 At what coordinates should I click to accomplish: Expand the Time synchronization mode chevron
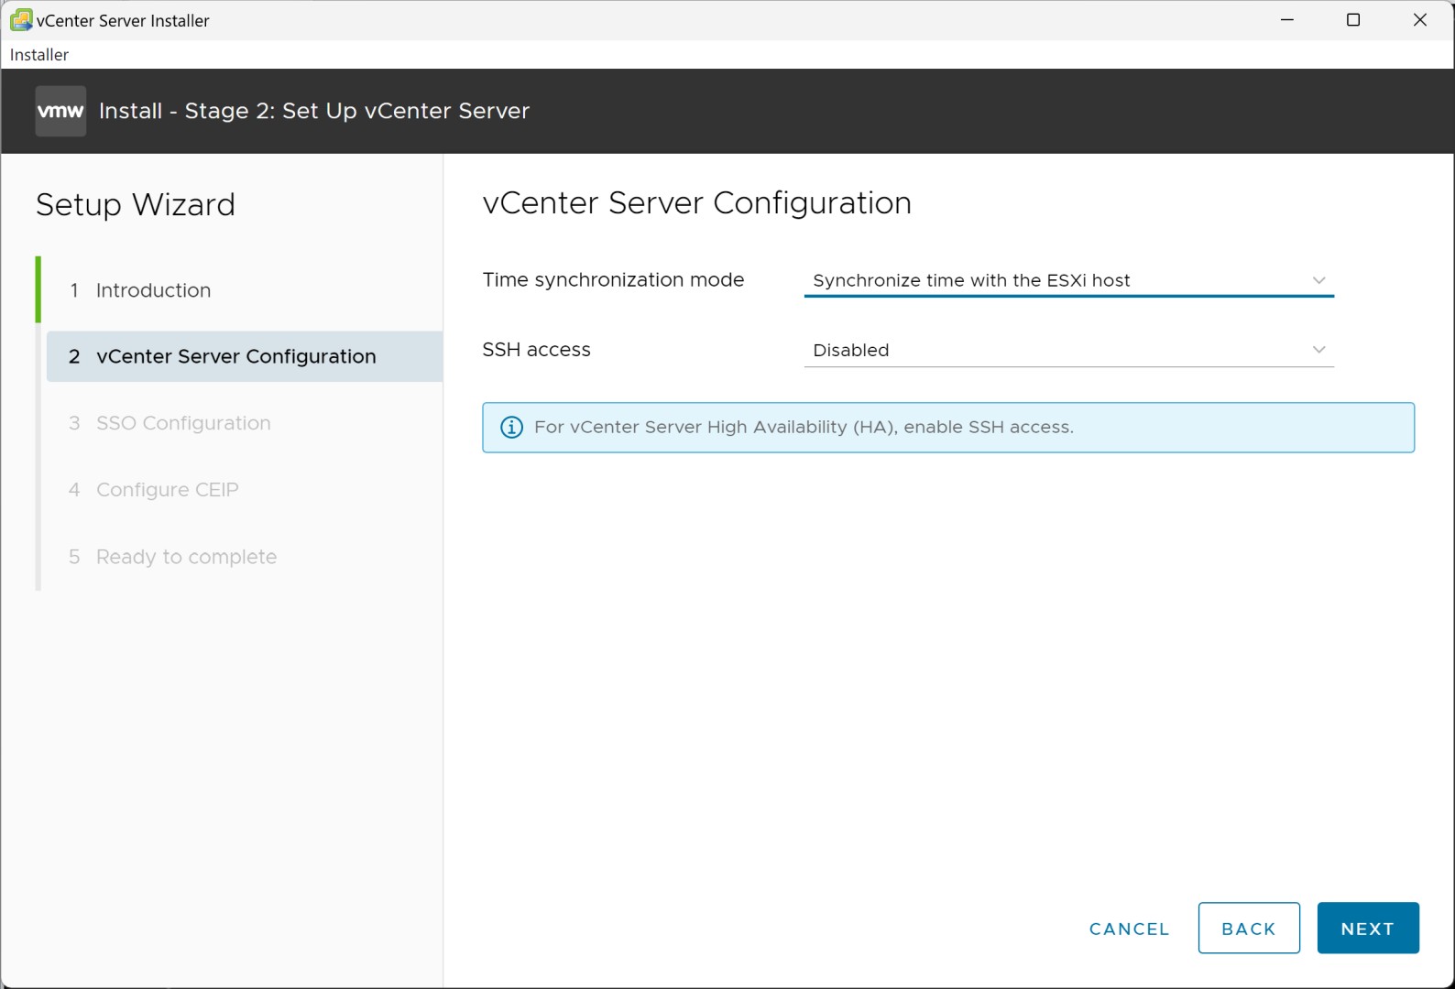[1318, 280]
